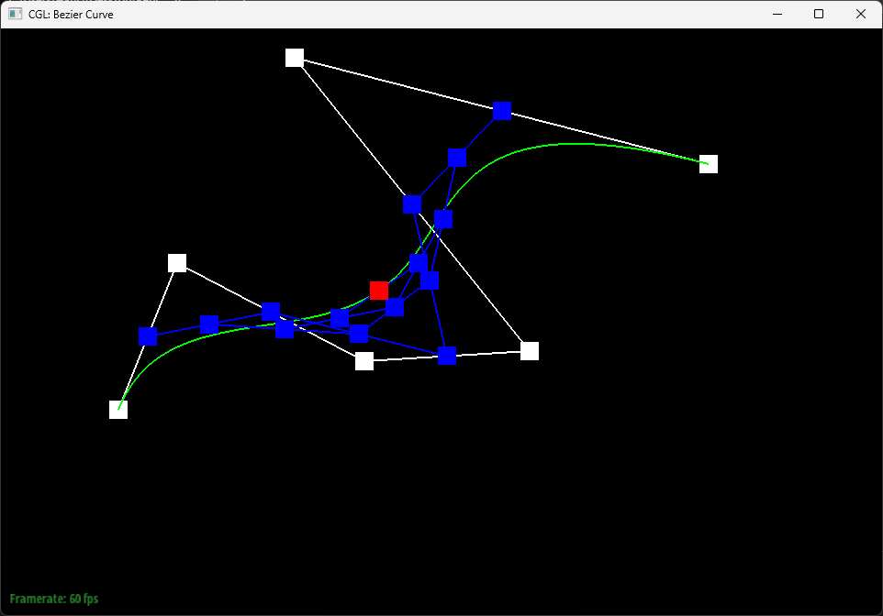This screenshot has width=883, height=616.
Task: Click blue square on the bottom horizontal white segment
Action: 447,356
